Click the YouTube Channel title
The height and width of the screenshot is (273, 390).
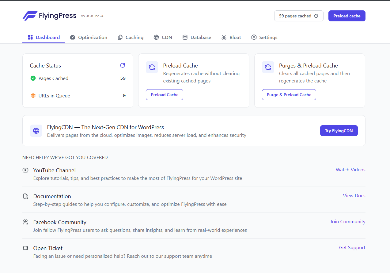[x=55, y=170]
